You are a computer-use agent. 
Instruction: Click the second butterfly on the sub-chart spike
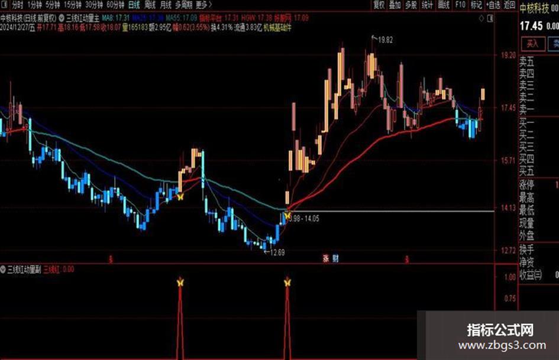point(287,283)
